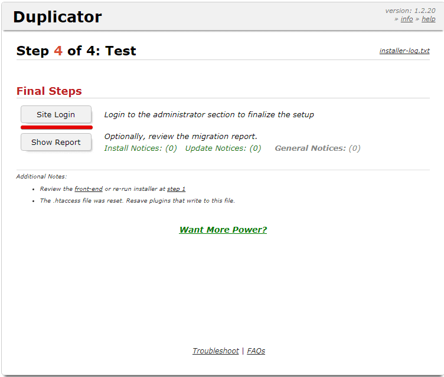The width and height of the screenshot is (444, 377).
Task: Select the General Notices: (0) text
Action: pos(318,148)
